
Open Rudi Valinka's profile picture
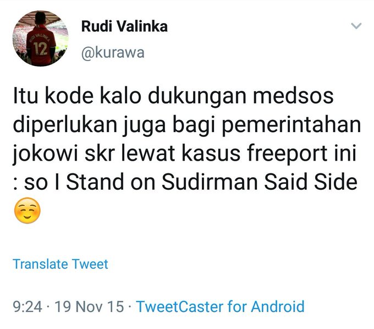(x=41, y=39)
